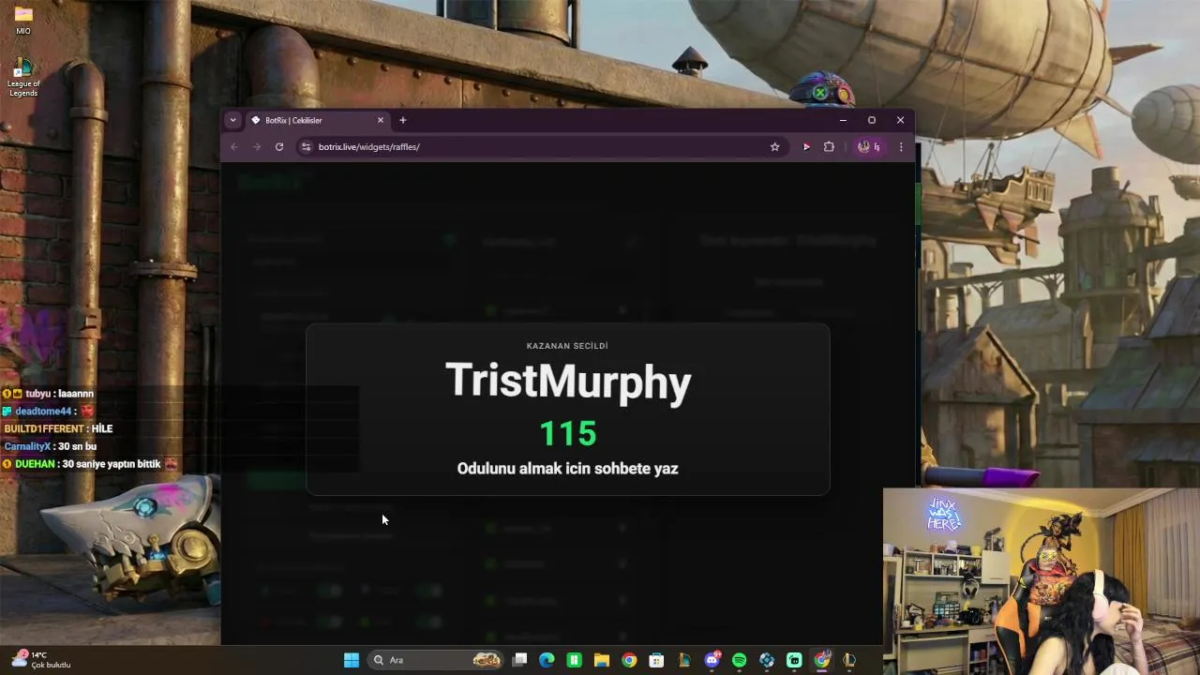Viewport: 1200px width, 675px height.
Task: Click CarnalityX's chat message
Action: point(50,446)
